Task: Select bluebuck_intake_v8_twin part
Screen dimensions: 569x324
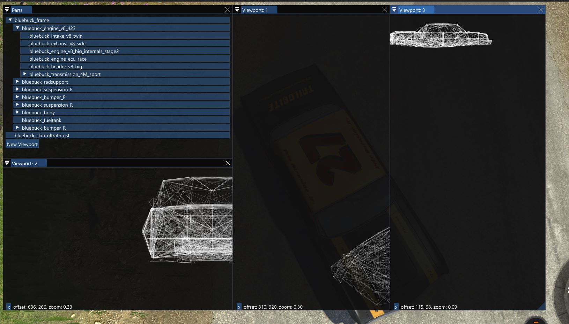Action: pyautogui.click(x=125, y=36)
